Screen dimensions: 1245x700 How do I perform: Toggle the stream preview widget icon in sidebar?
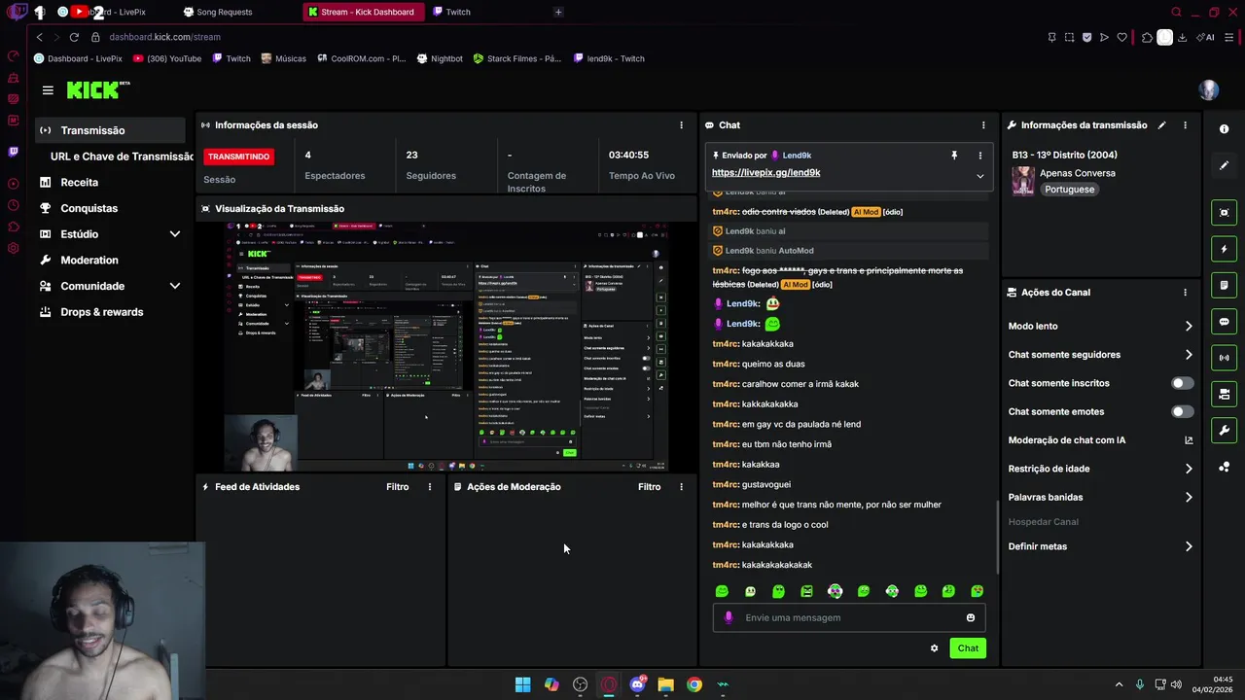point(1224,212)
